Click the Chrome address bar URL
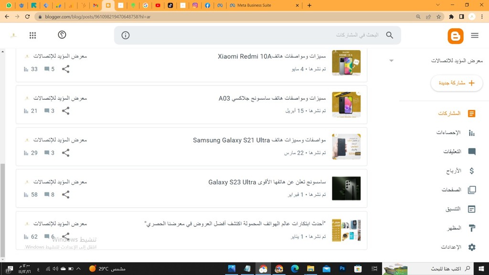489x275 pixels. pyautogui.click(x=97, y=17)
